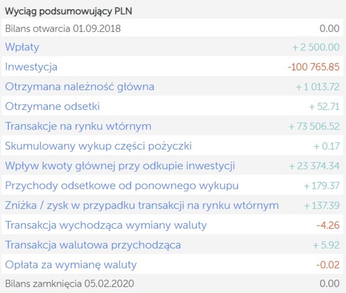346x293 pixels.
Task: Select Zniżka / zysk w przypadku transakcji link
Action: [x=142, y=206]
